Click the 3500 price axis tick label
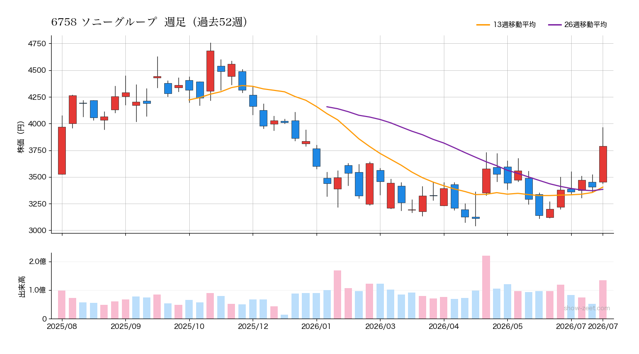This screenshot has height=354, width=639. [37, 177]
